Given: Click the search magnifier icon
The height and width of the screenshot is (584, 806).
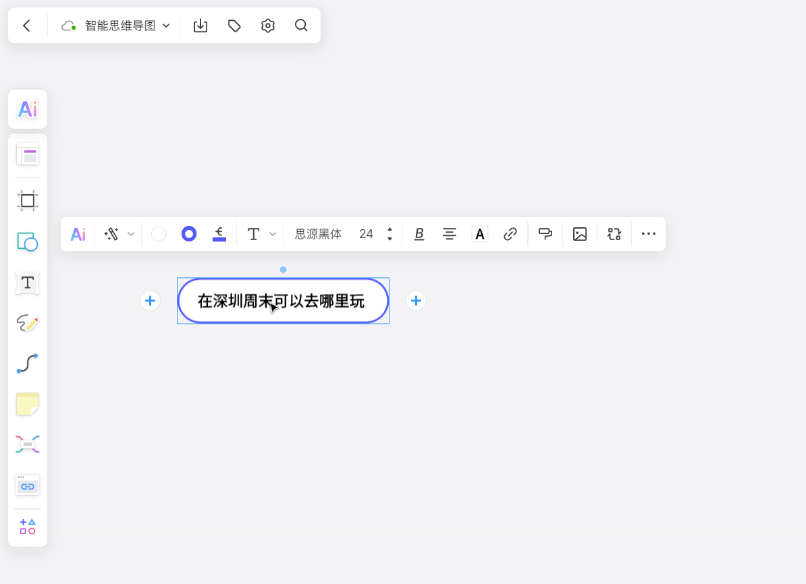Looking at the screenshot, I should click(301, 26).
